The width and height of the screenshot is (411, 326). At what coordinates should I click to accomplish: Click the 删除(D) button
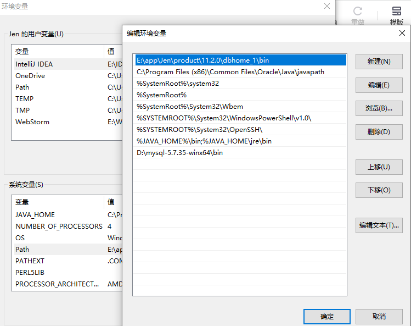[x=379, y=131]
